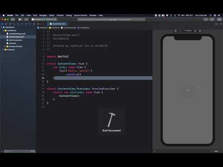The height and width of the screenshot is (167, 223).
Task: Click the Text("Hello, world!") code line
Action: point(76,71)
